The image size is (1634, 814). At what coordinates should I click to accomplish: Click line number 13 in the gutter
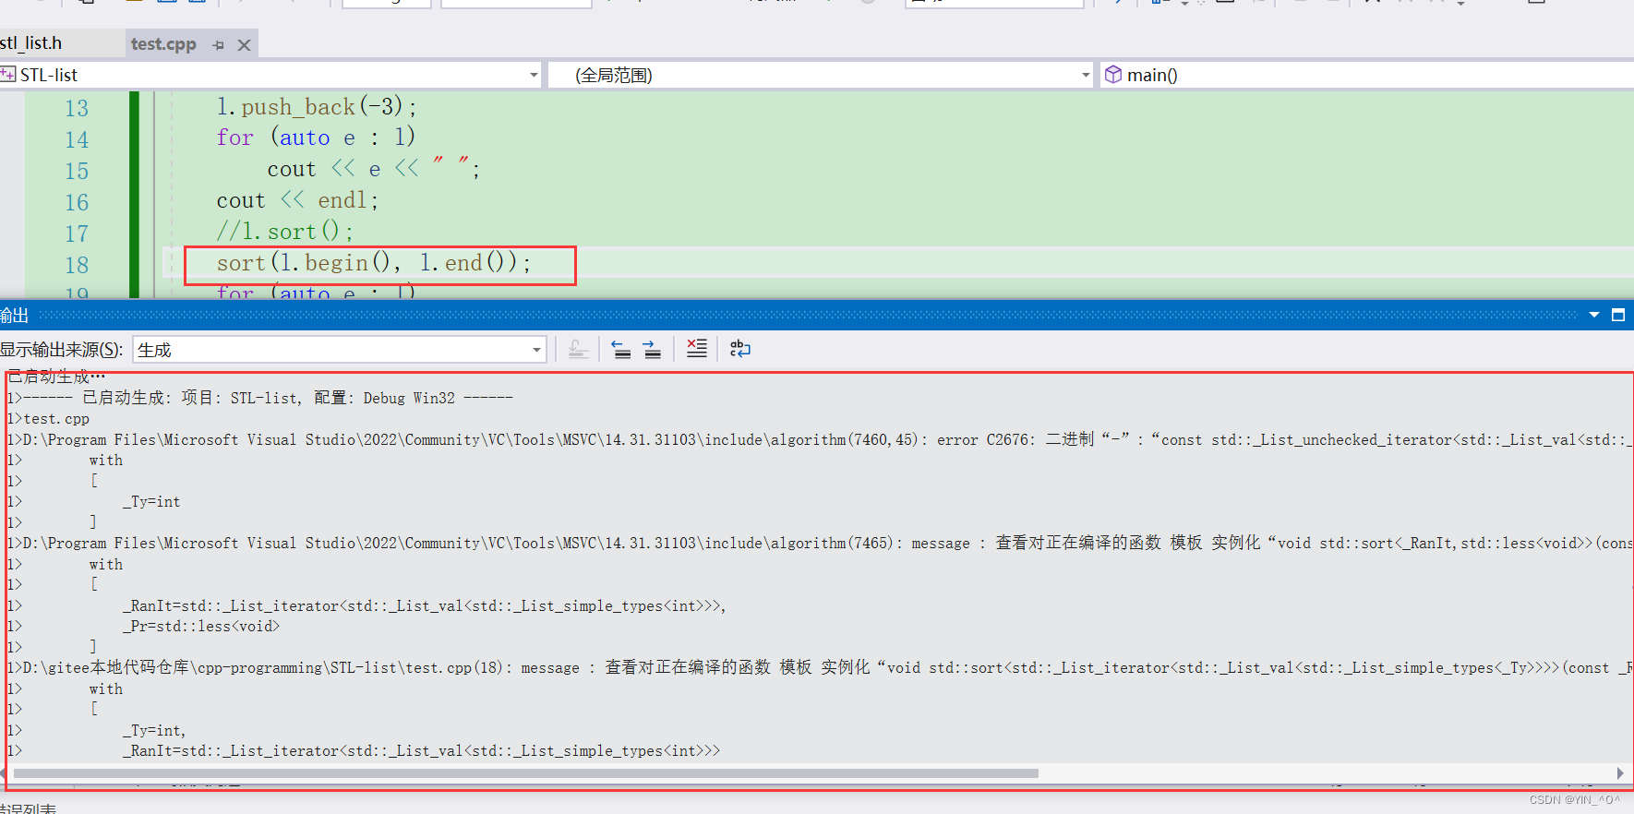point(77,109)
